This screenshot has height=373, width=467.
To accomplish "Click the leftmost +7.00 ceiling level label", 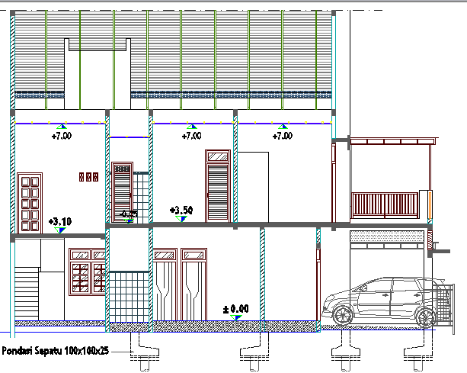I will pyautogui.click(x=61, y=136).
